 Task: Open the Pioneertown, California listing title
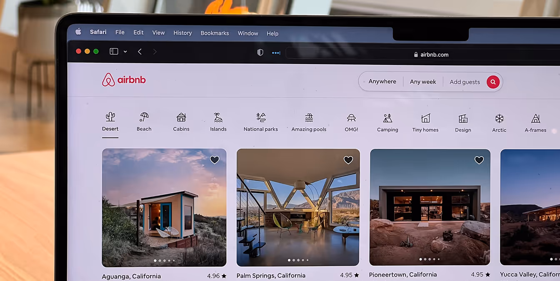point(403,275)
